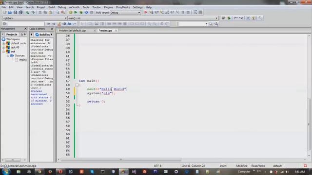Screen dimensions: 312x175
Task: Run the program with the green play icon
Action: click(x=76, y=13)
